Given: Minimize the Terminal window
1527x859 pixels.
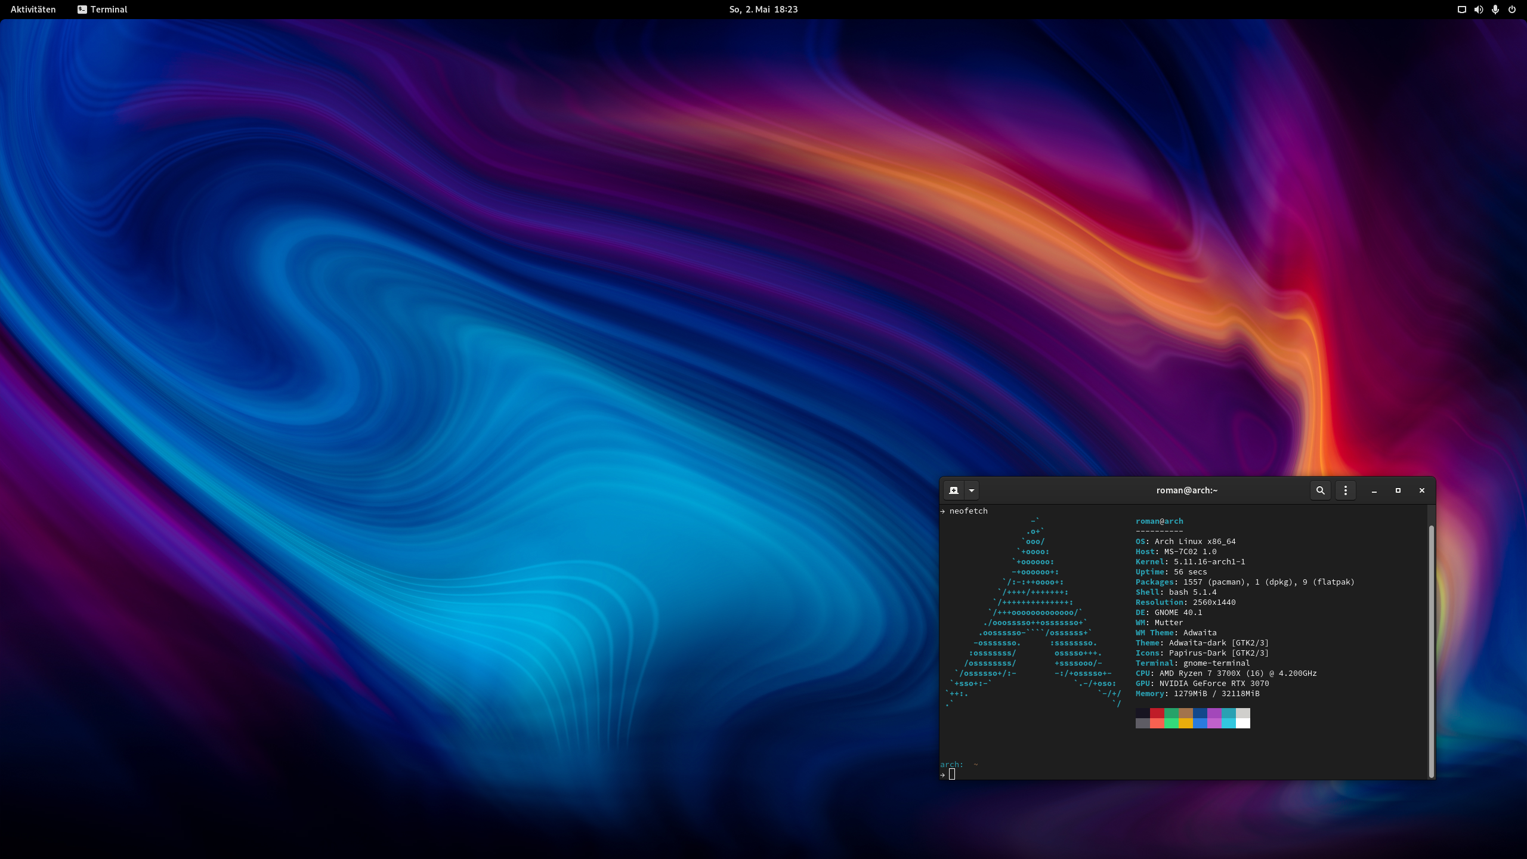Looking at the screenshot, I should click(1374, 490).
